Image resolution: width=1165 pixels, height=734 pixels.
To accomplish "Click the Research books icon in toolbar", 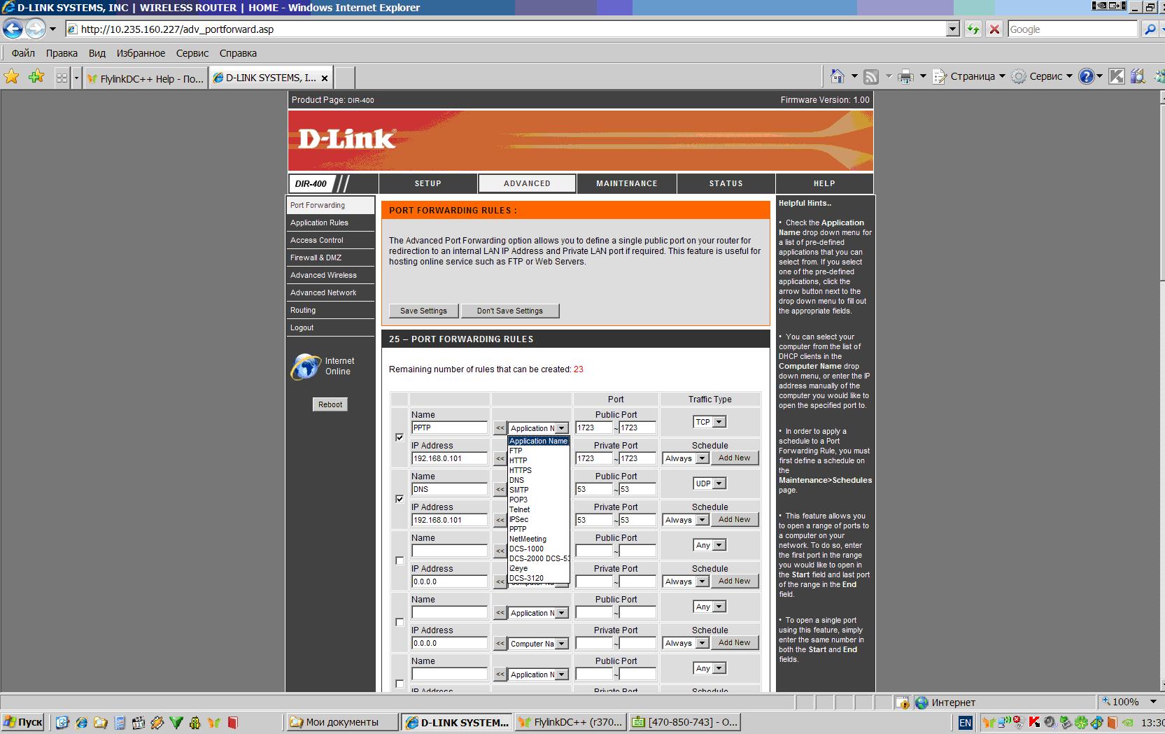I will (1138, 77).
